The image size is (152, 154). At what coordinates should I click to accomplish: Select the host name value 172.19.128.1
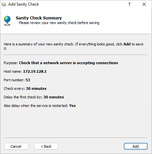[x=35, y=71]
